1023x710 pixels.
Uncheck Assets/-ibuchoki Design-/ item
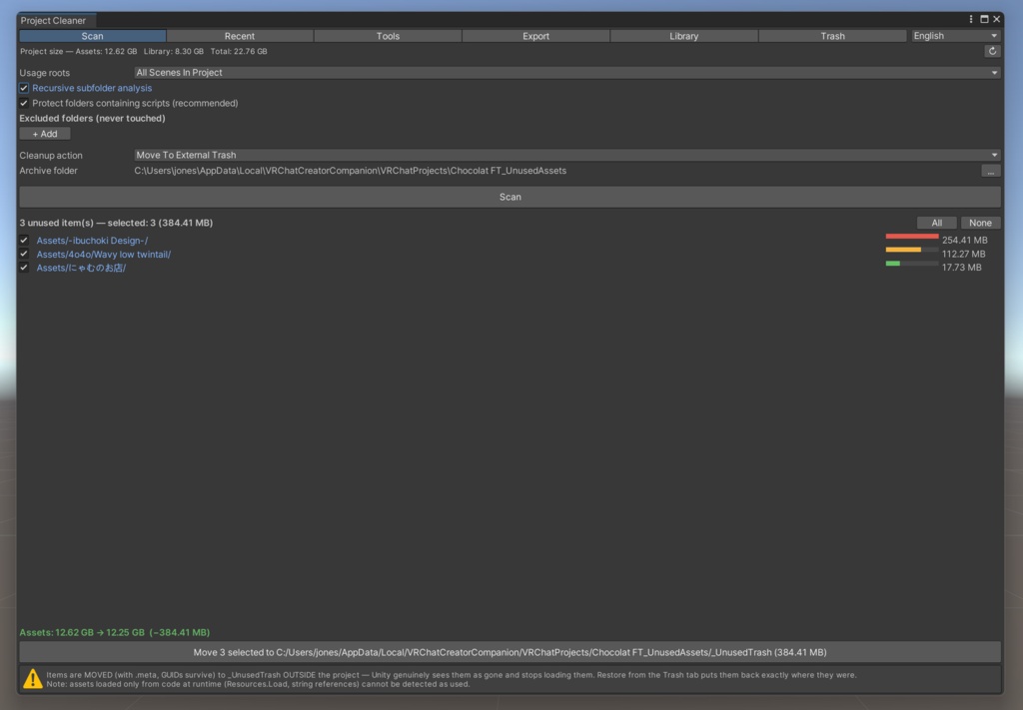tap(24, 240)
